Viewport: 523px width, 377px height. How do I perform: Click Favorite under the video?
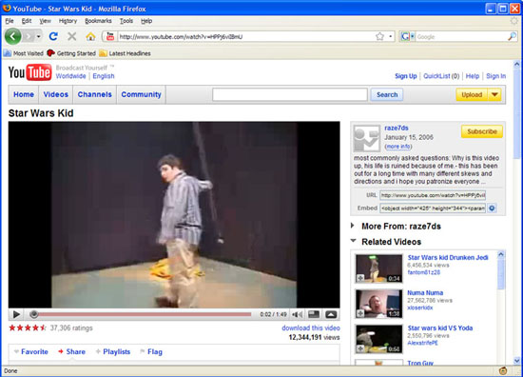(34, 351)
